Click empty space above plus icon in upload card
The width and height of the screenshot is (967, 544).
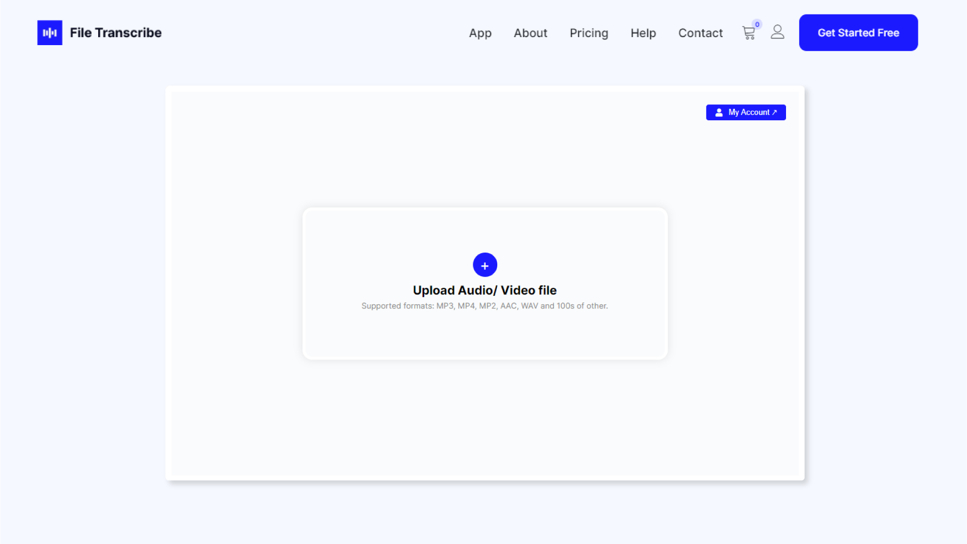coord(484,229)
